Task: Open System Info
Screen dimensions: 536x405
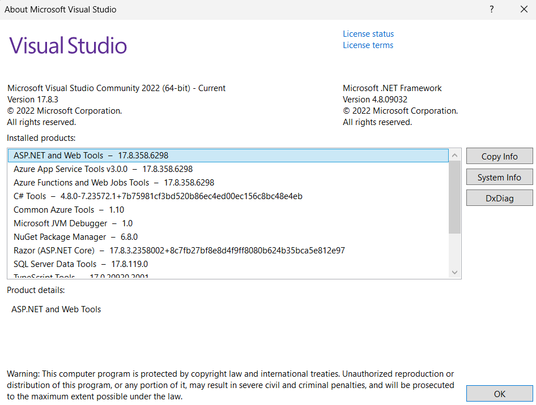Action: [499, 177]
